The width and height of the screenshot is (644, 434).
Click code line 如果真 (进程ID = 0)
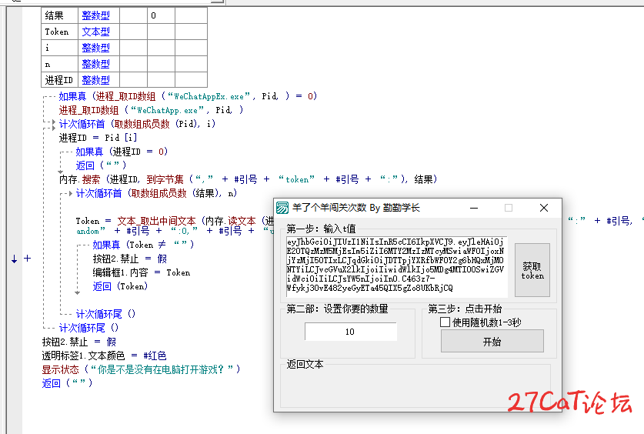point(122,152)
